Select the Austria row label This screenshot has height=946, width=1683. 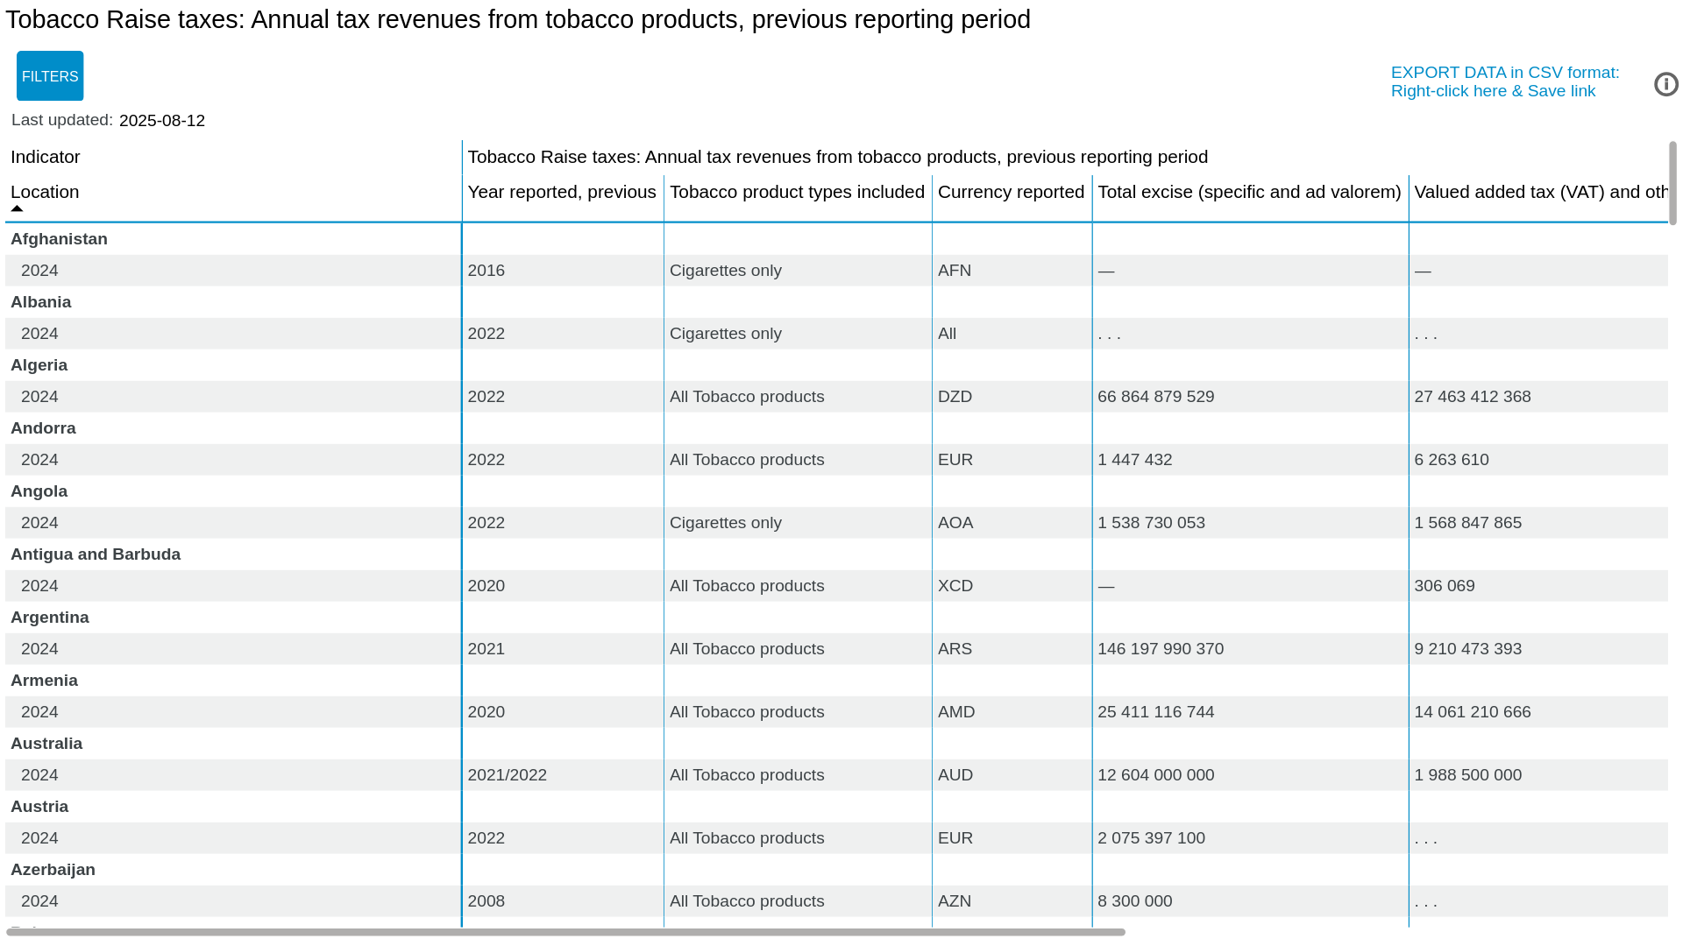click(x=39, y=807)
